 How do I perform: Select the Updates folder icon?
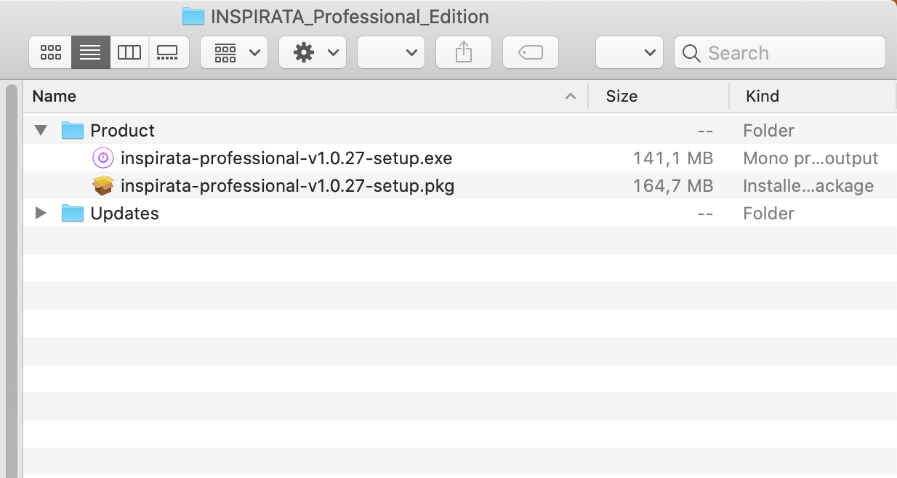pyautogui.click(x=73, y=213)
